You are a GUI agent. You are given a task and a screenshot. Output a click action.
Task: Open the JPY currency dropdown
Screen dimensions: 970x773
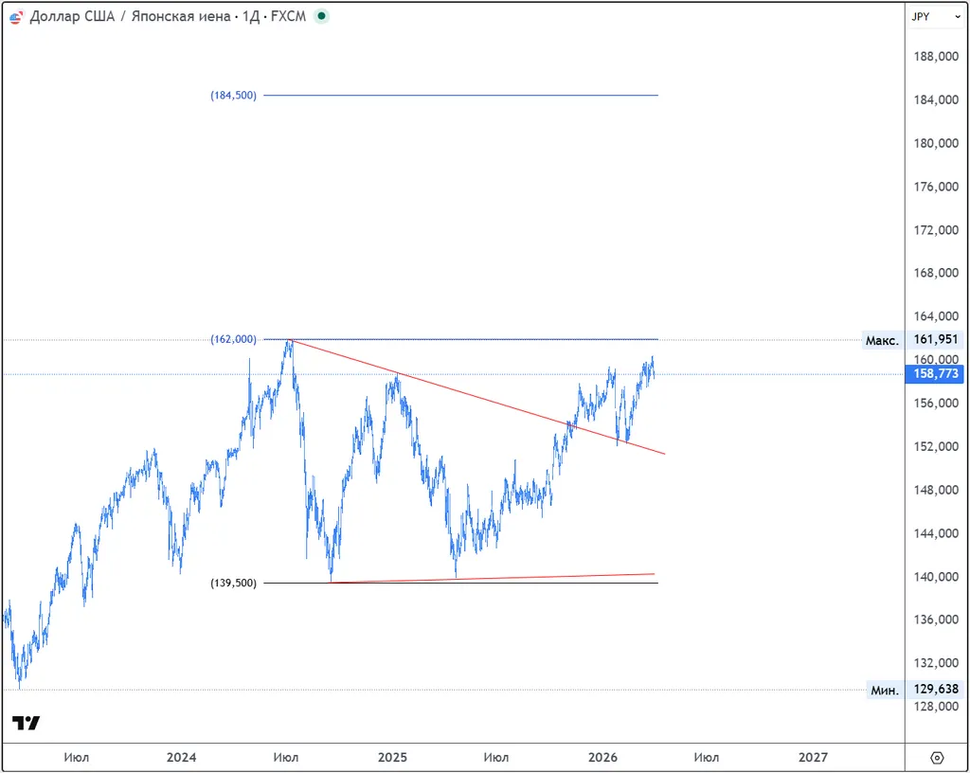pos(936,17)
